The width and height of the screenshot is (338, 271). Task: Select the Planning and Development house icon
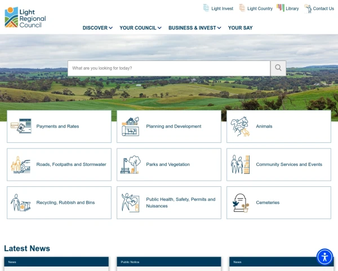pyautogui.click(x=130, y=126)
